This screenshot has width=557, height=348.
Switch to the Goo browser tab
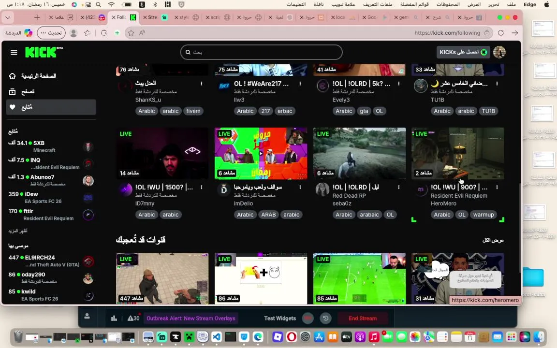pyautogui.click(x=374, y=17)
